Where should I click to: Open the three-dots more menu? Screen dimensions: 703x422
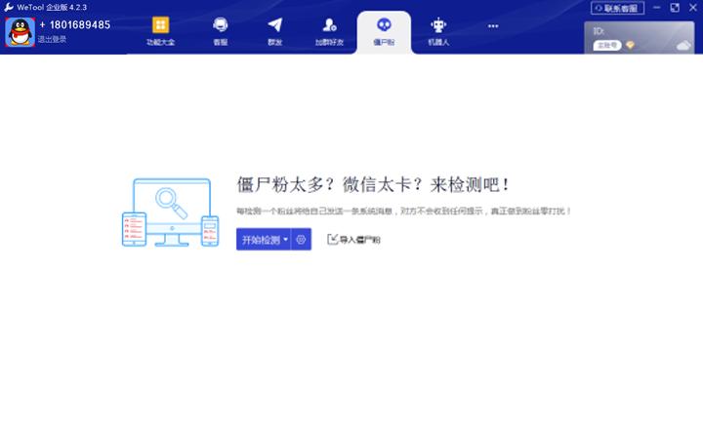coord(493,26)
